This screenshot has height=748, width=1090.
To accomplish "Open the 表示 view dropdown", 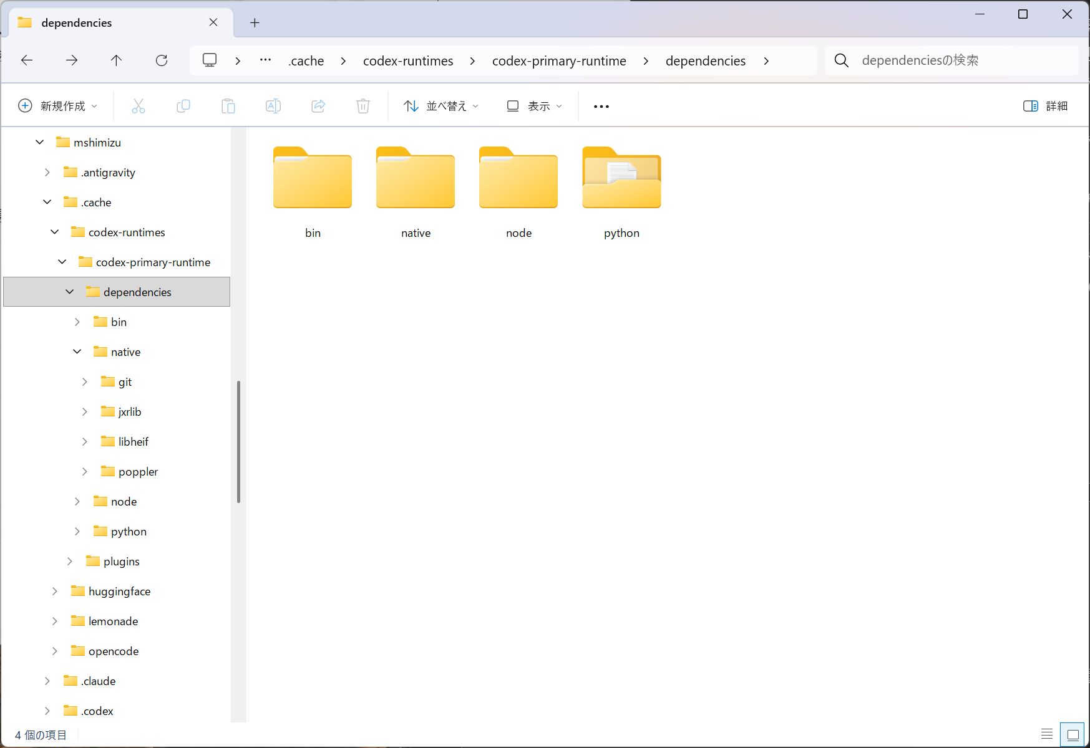I will [x=535, y=106].
